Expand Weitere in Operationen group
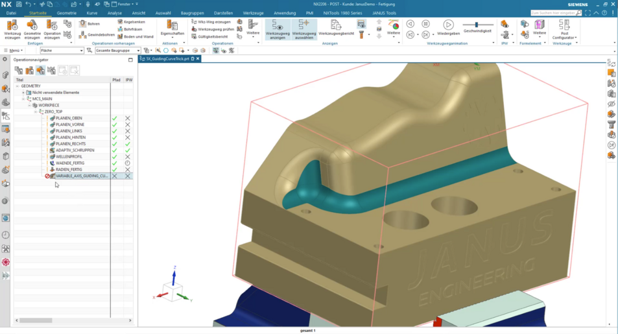618x334 pixels. [x=253, y=29]
